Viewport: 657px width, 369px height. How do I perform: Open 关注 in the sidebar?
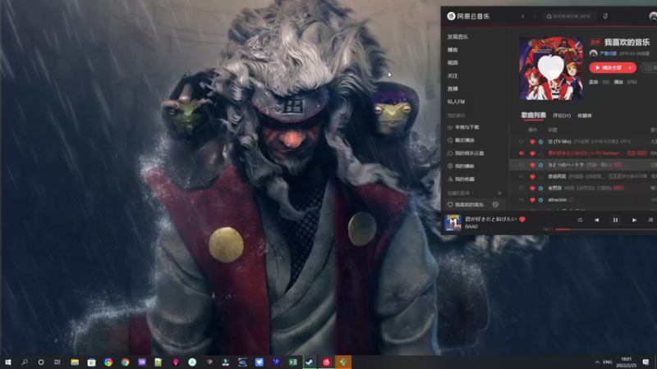click(x=453, y=75)
